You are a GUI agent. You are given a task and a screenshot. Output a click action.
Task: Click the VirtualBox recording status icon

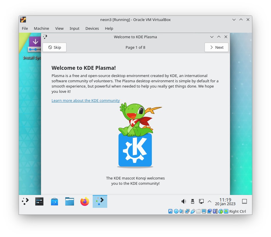209,211
